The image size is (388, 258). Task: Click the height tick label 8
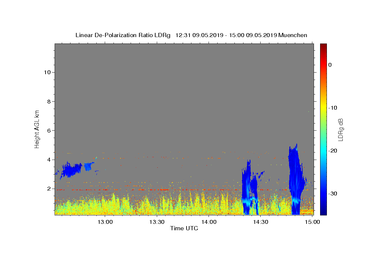coord(49,101)
